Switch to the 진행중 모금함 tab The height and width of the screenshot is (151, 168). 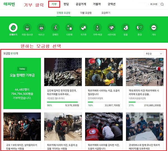(64, 13)
